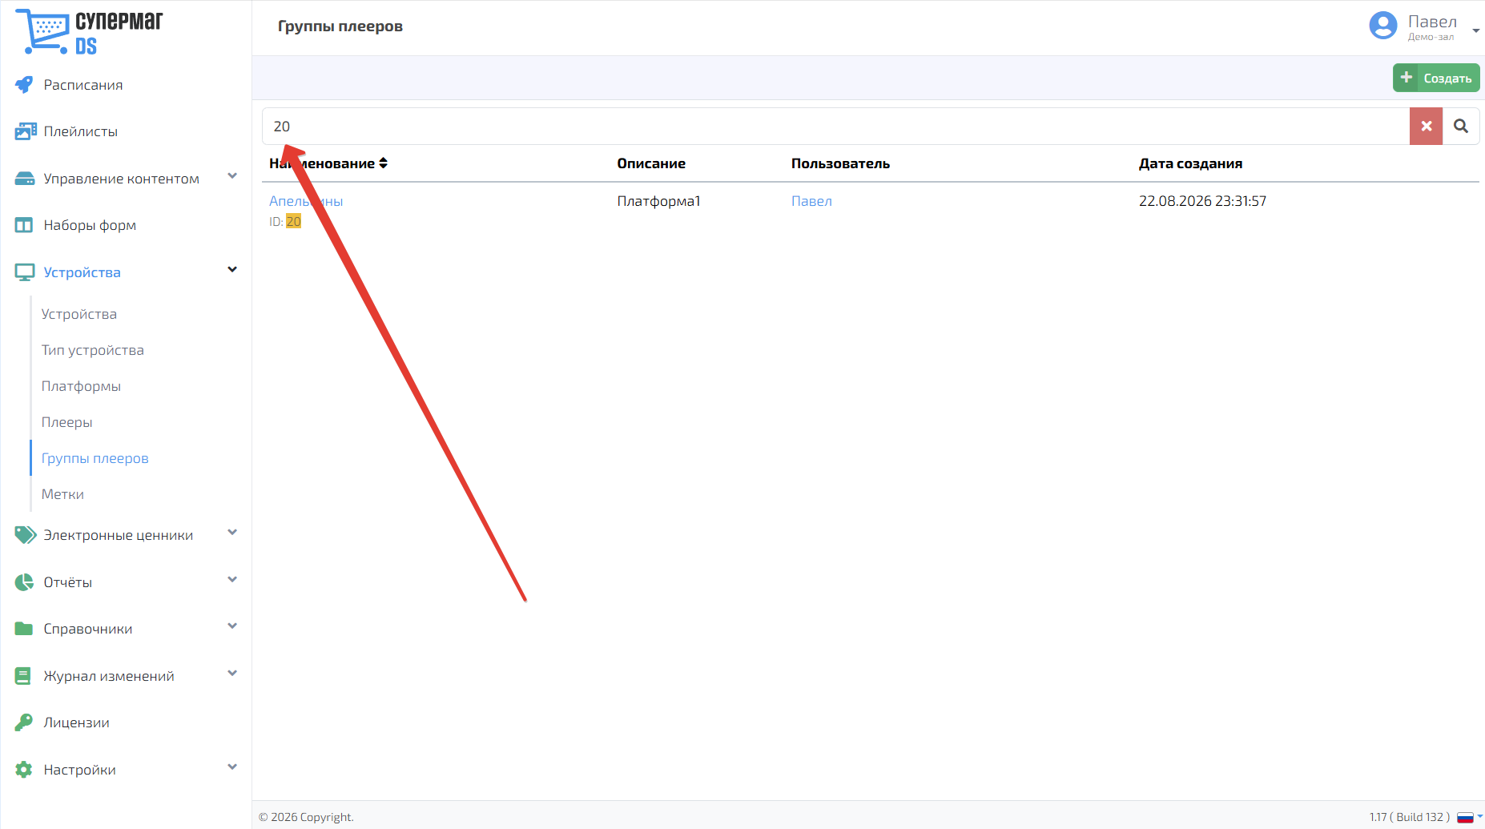Collapse the Устройства section chevron
The image size is (1485, 829).
click(232, 270)
